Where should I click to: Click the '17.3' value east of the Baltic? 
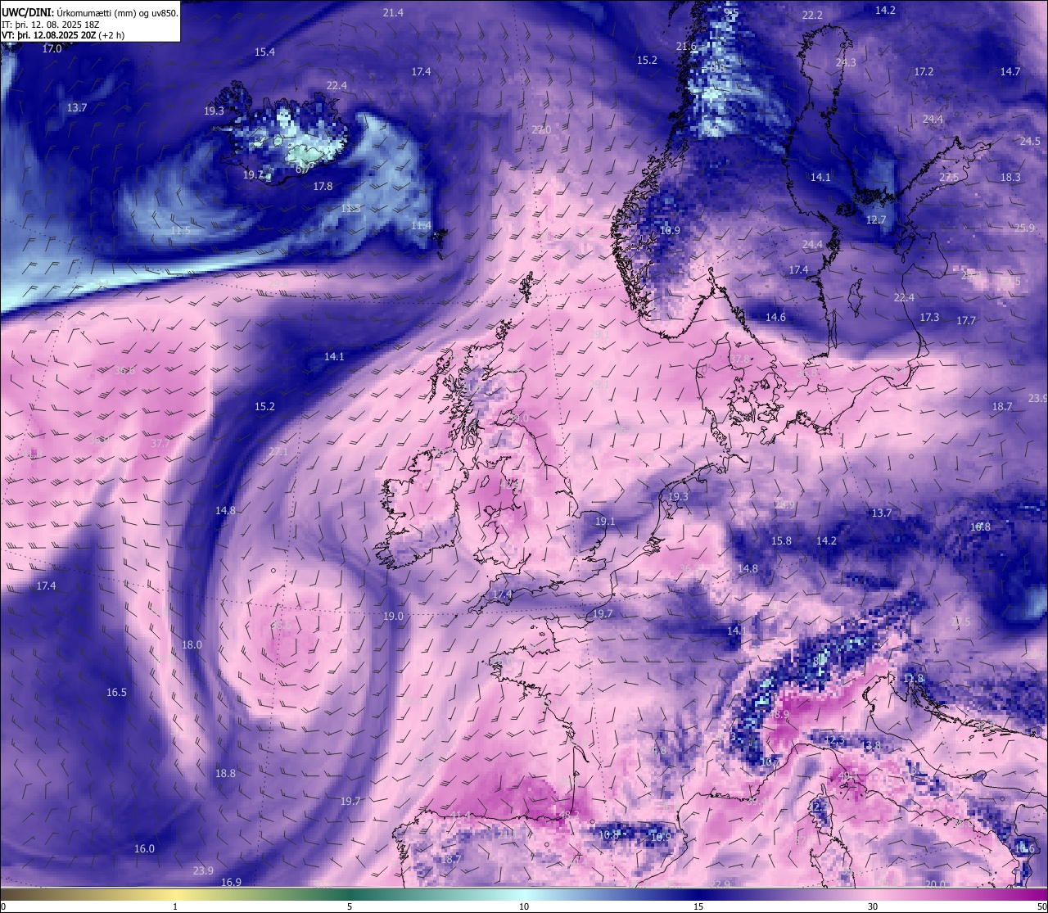[929, 318]
